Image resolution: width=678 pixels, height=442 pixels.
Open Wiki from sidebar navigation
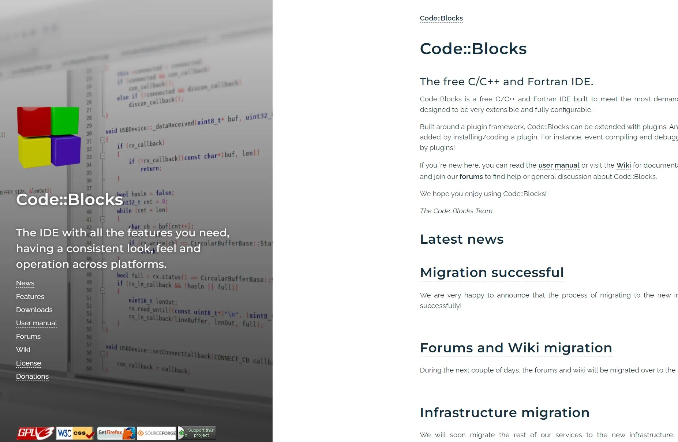coord(23,350)
